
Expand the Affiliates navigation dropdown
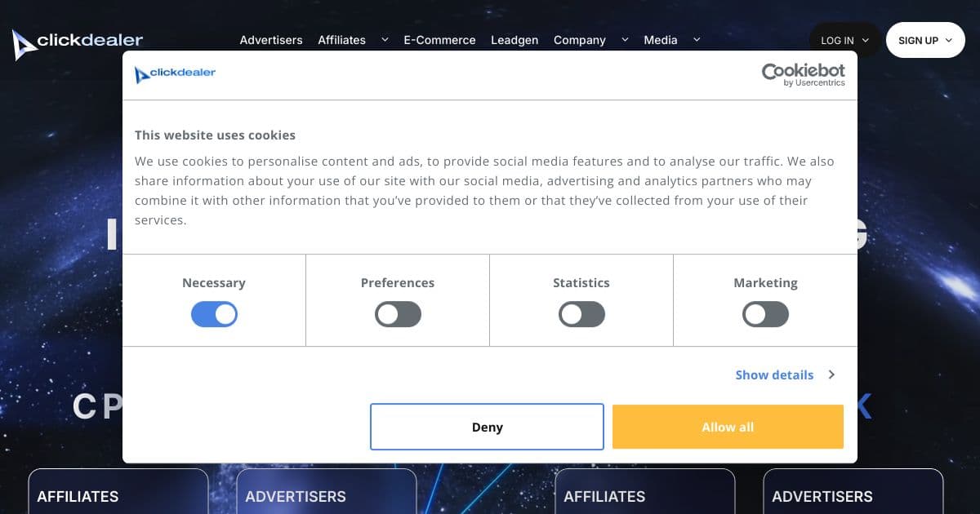point(384,39)
